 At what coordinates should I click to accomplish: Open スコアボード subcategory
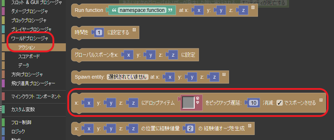tap(29, 56)
